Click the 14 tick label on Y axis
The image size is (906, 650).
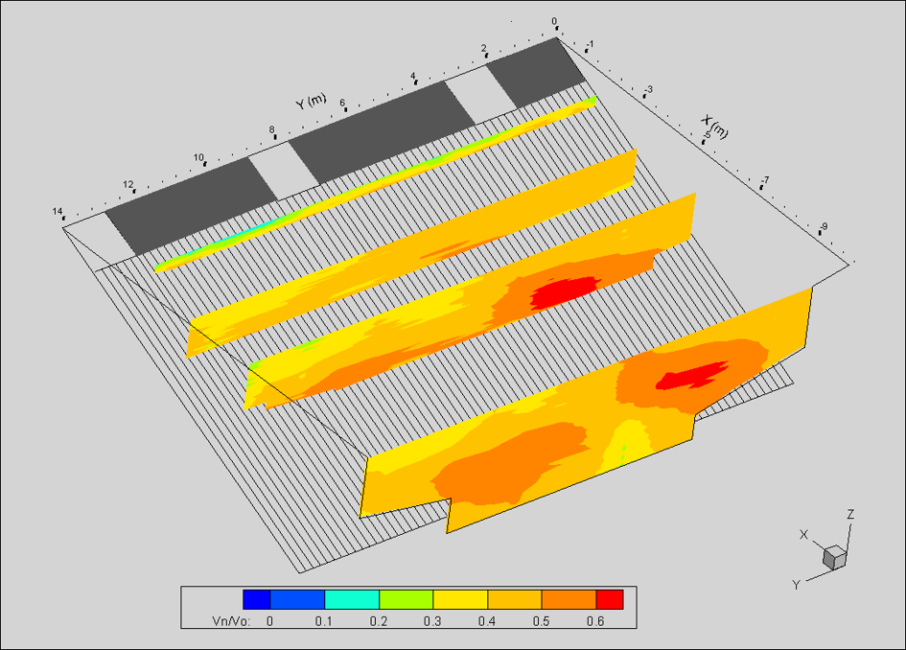(58, 211)
